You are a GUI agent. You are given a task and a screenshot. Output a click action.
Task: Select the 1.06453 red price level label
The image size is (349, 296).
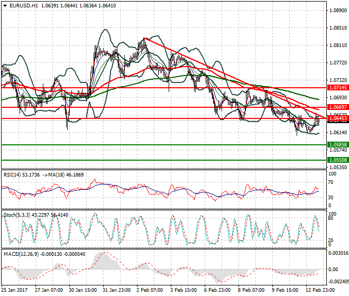click(338, 118)
